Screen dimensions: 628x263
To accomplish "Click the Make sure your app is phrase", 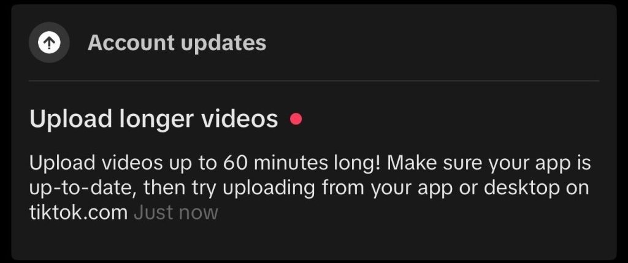I will click(x=489, y=164).
